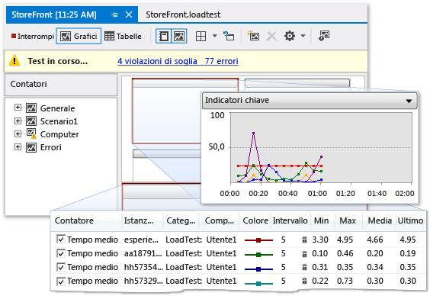430x296 pixels.
Task: Click the Computer warning graph icon
Action: pyautogui.click(x=31, y=134)
